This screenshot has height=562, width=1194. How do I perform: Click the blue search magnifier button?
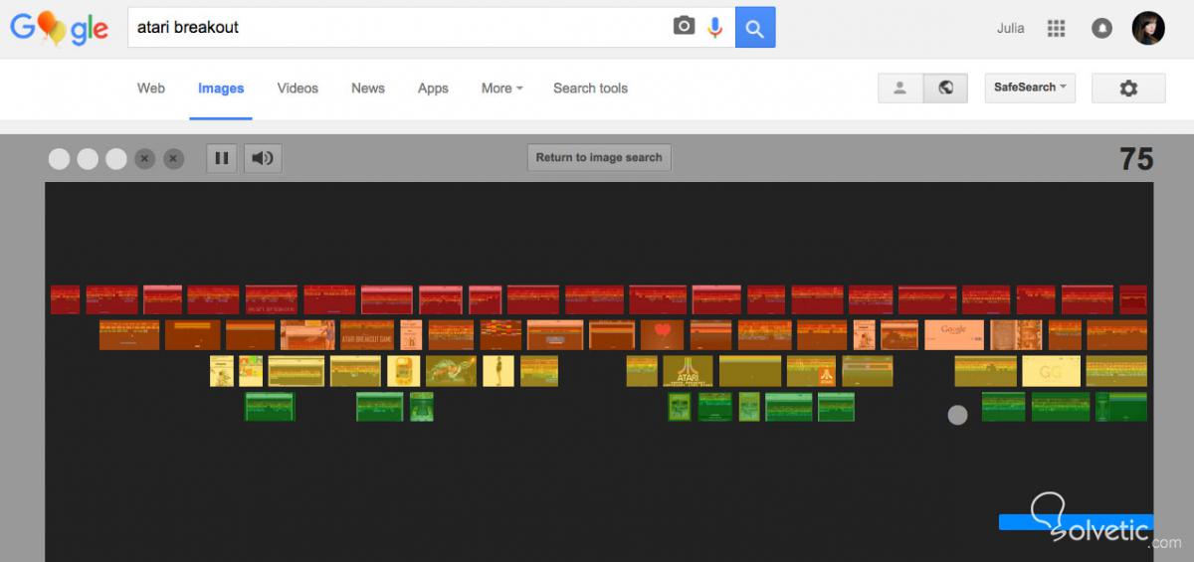(x=755, y=28)
